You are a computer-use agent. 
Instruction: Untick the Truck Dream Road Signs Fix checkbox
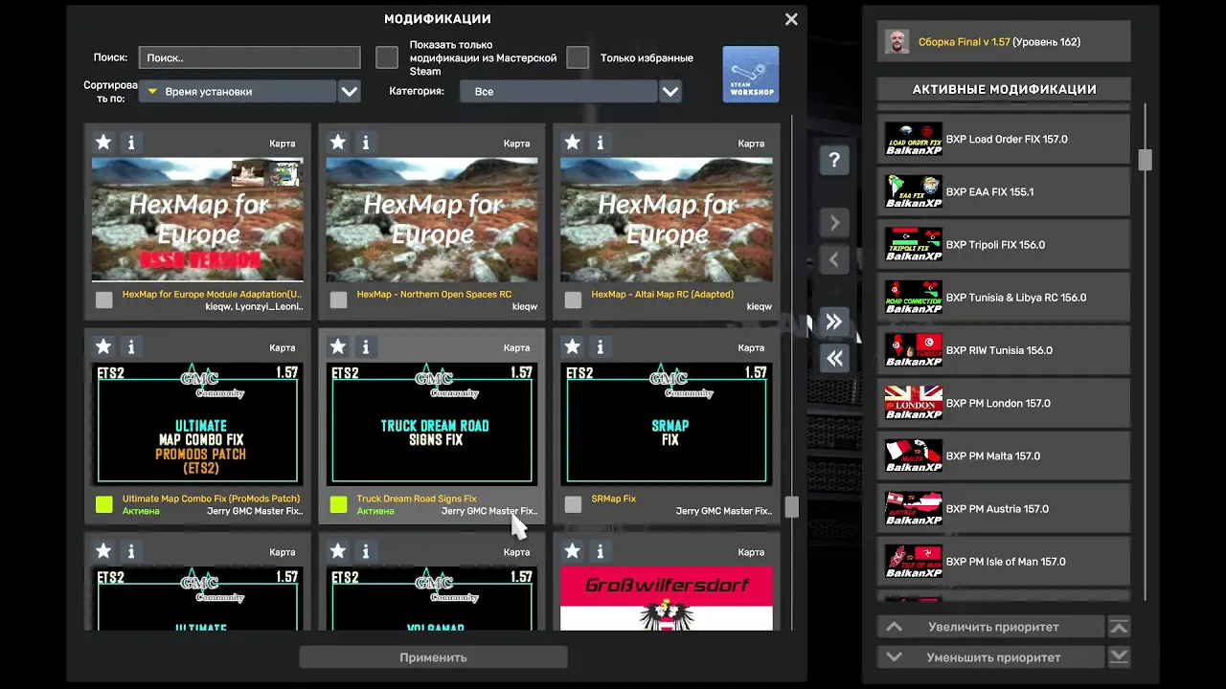pos(338,504)
